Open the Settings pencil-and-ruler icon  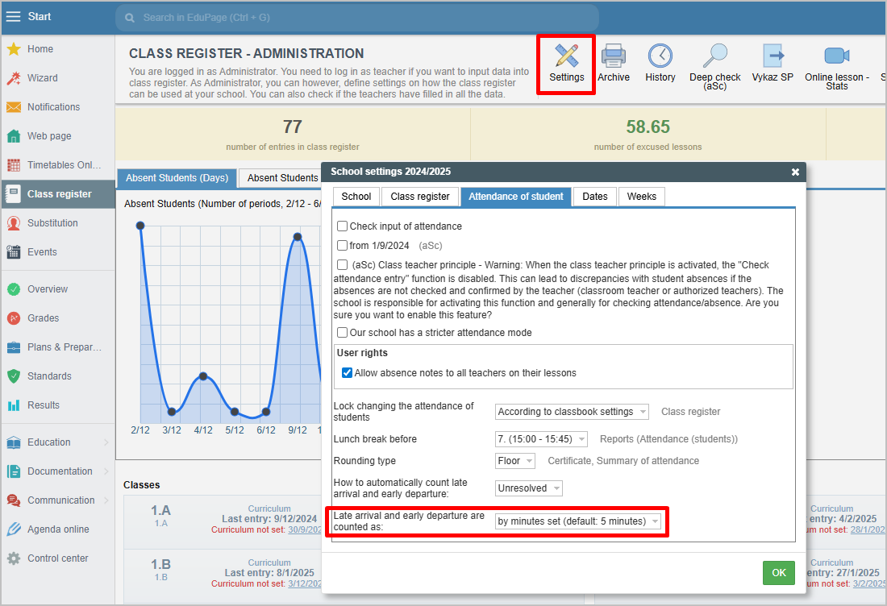click(566, 56)
